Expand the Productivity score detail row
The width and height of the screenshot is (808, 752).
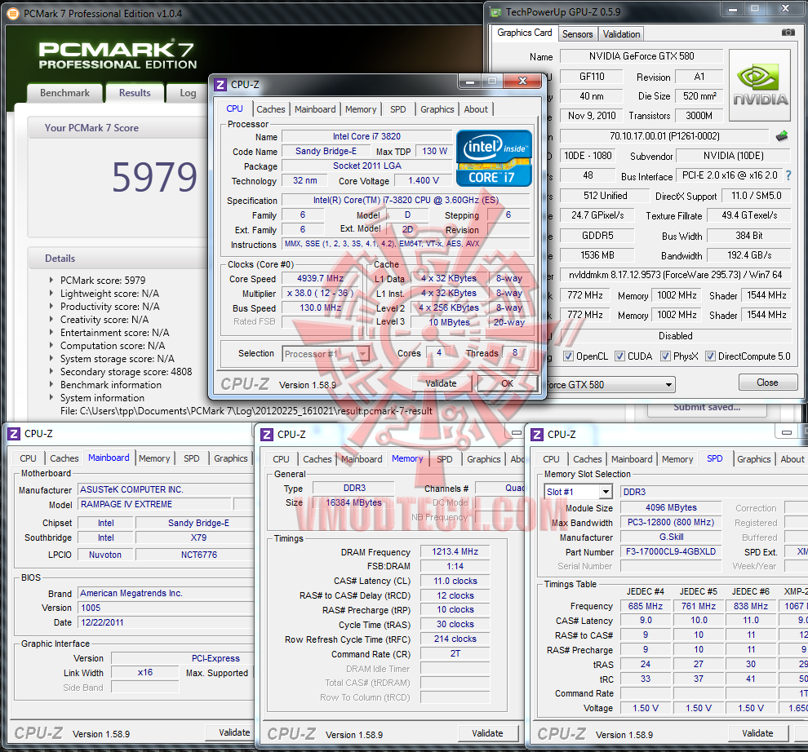tap(51, 307)
